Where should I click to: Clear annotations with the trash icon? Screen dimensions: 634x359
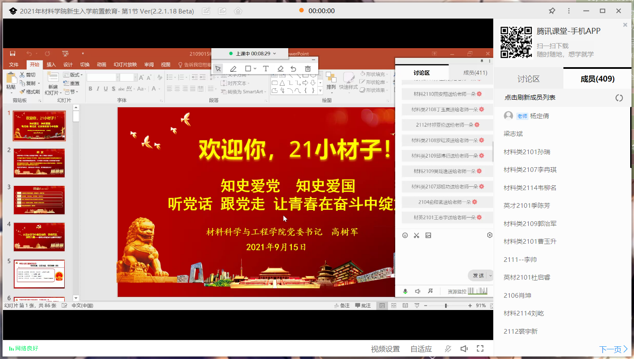pos(308,69)
